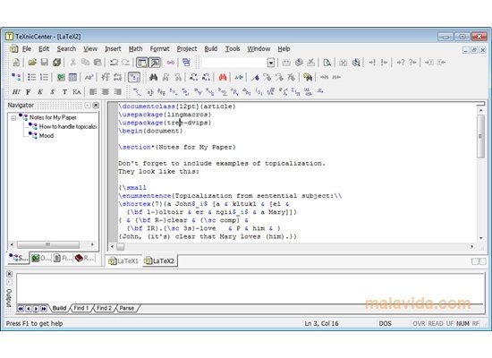Select the Mood item in Navigator
This screenshot has width=492, height=358.
pyautogui.click(x=47, y=136)
